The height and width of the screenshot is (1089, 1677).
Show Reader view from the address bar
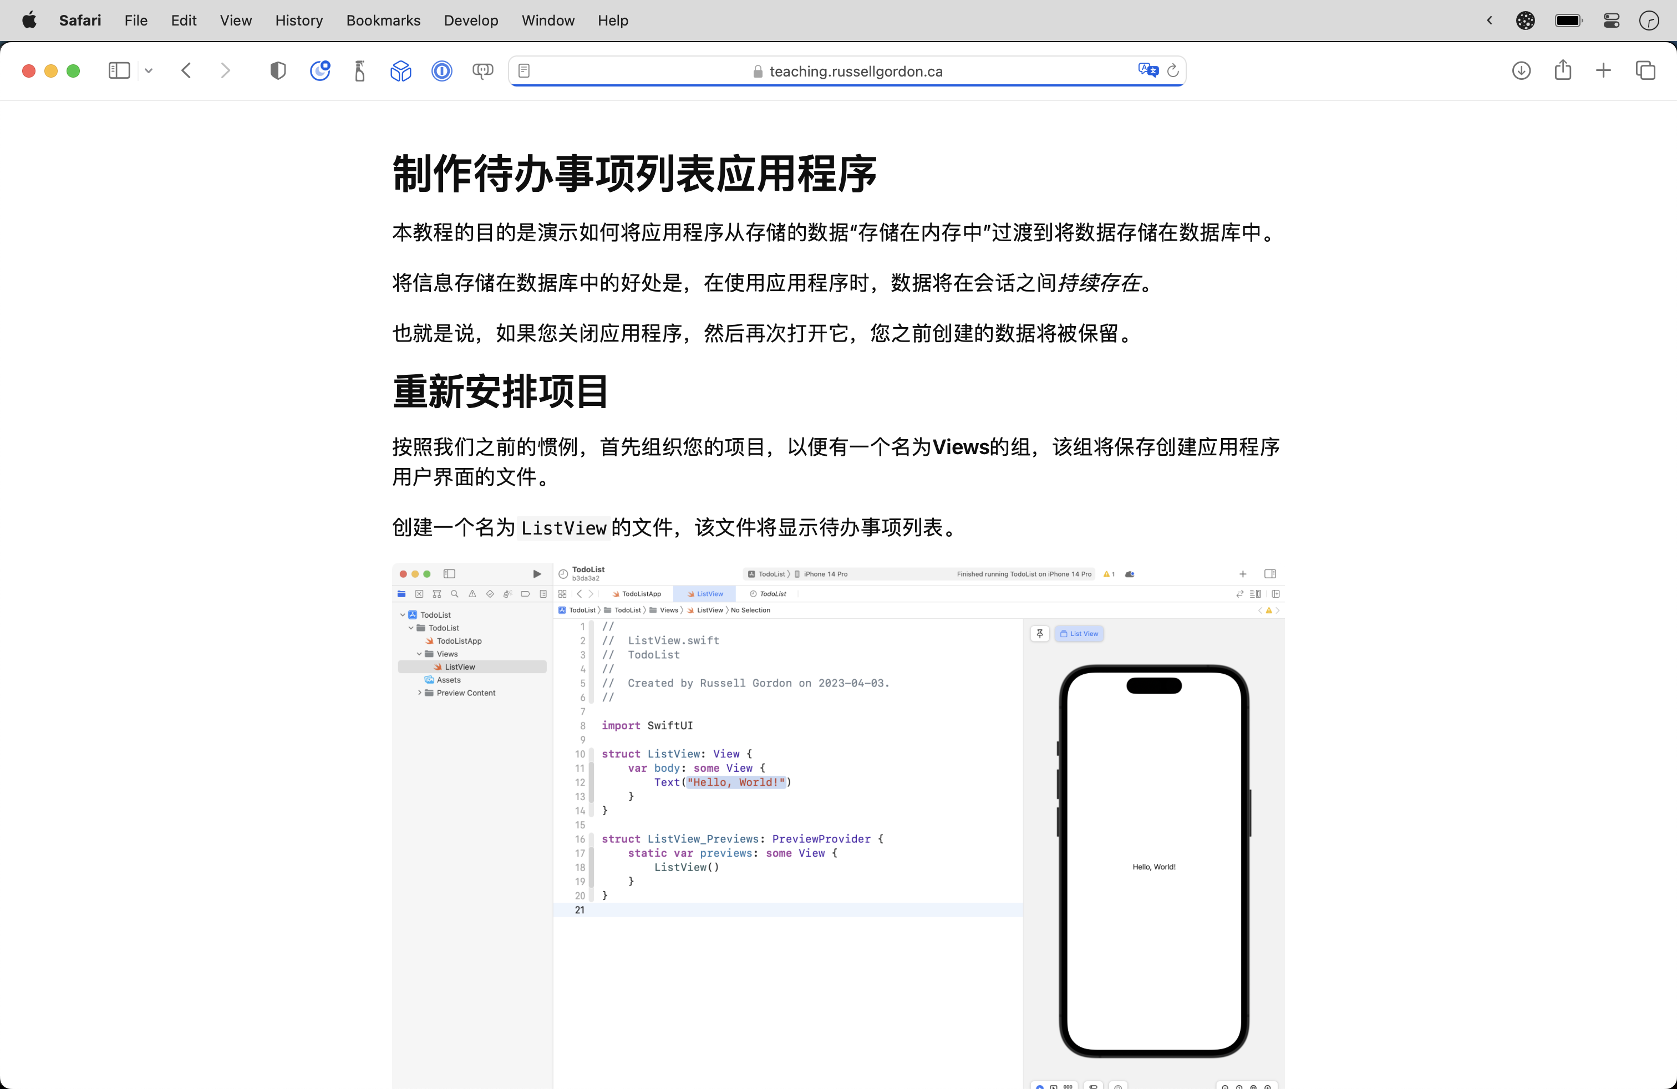pos(524,70)
